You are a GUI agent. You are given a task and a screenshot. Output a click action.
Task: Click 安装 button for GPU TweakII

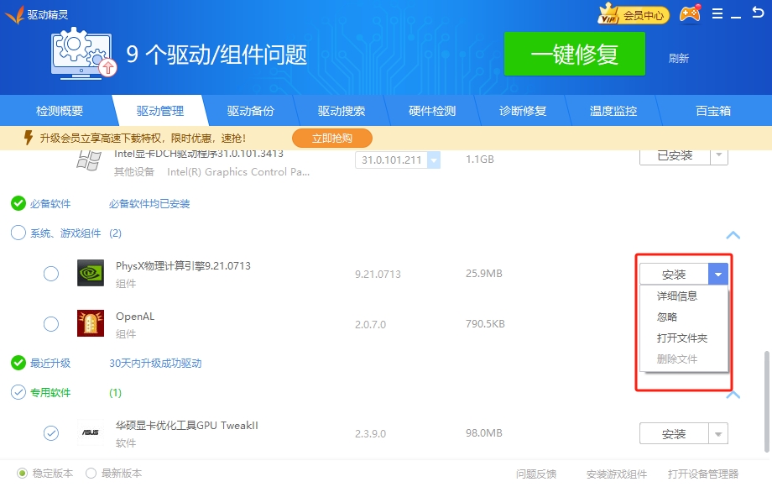pos(674,434)
